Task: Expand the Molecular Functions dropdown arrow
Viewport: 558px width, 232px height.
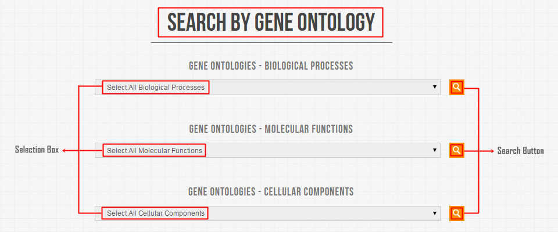Action: pos(435,150)
